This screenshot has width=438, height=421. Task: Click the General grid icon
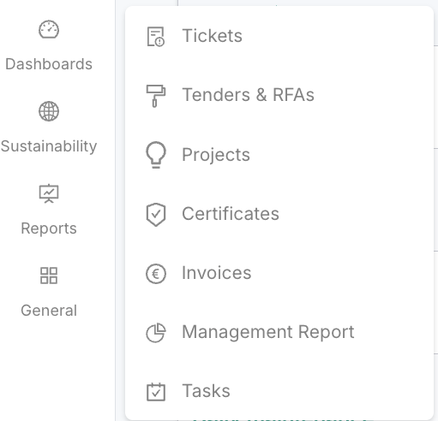point(49,276)
